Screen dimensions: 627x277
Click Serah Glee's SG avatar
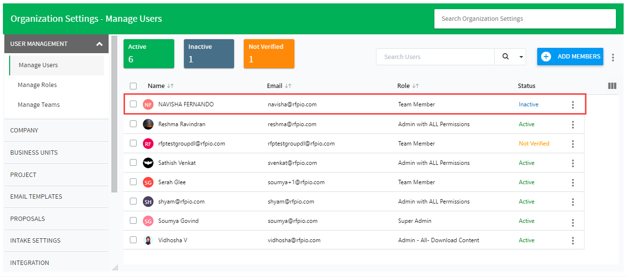[x=148, y=182]
